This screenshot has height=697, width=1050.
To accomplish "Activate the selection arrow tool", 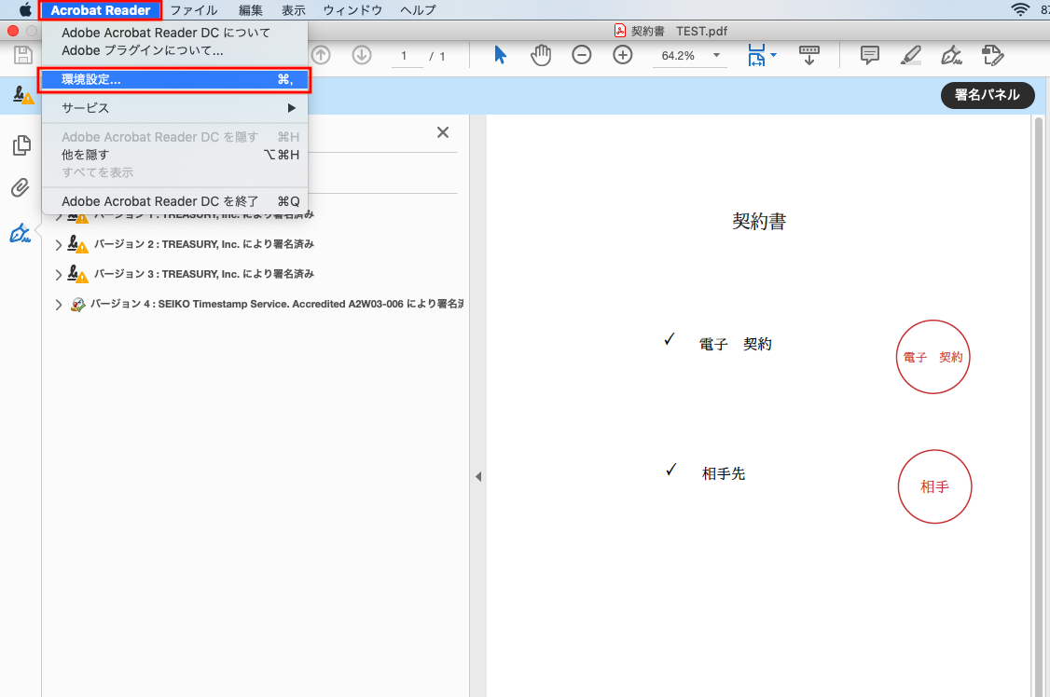I will 500,55.
